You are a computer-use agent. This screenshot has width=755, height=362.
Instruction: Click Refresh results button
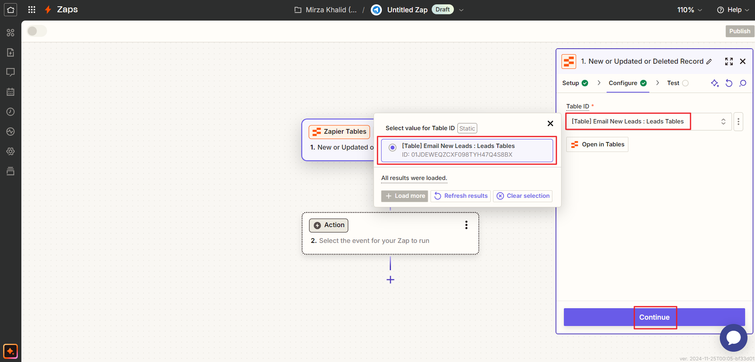[x=461, y=196]
